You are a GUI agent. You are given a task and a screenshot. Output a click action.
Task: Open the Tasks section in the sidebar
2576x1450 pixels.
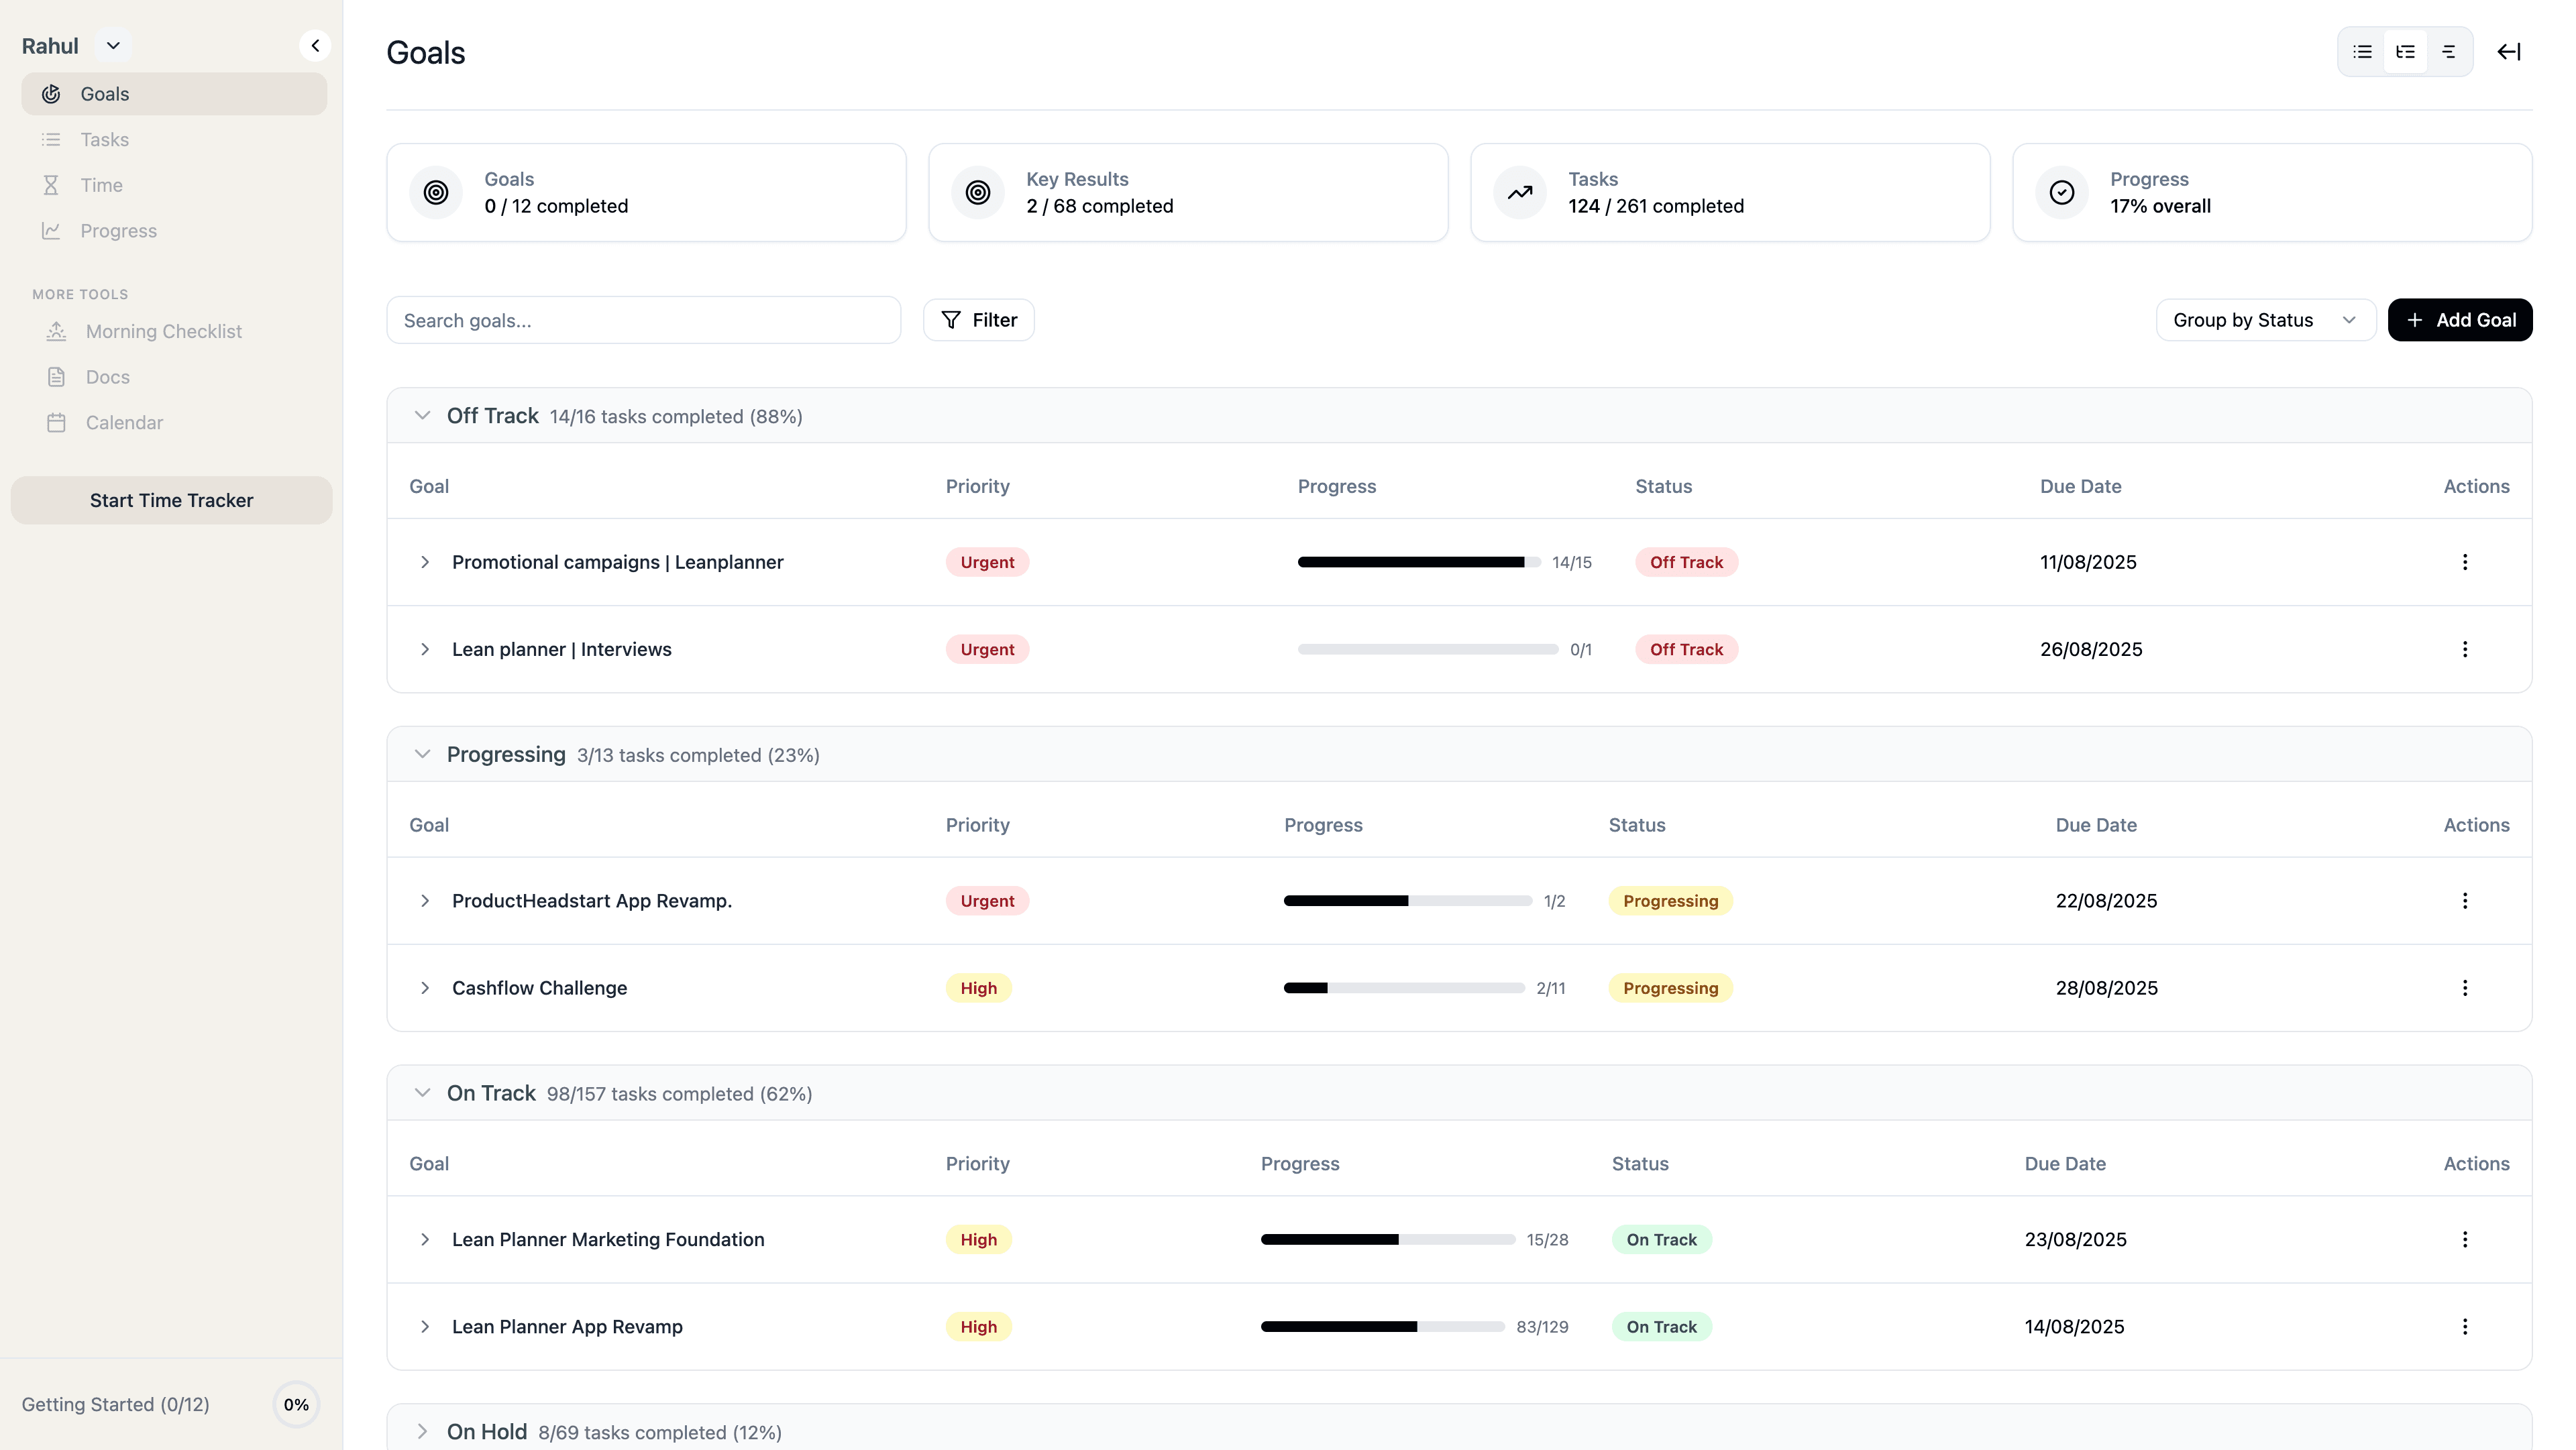pos(104,139)
